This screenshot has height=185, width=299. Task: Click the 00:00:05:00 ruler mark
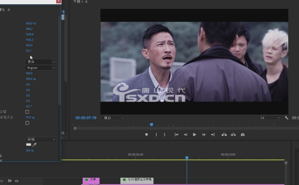tap(135, 155)
